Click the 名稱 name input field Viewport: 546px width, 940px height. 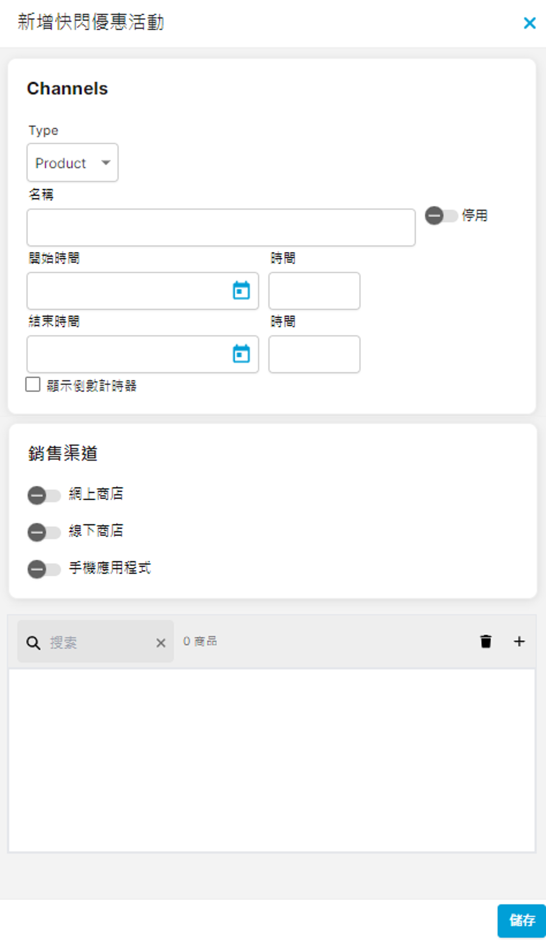[x=221, y=228]
